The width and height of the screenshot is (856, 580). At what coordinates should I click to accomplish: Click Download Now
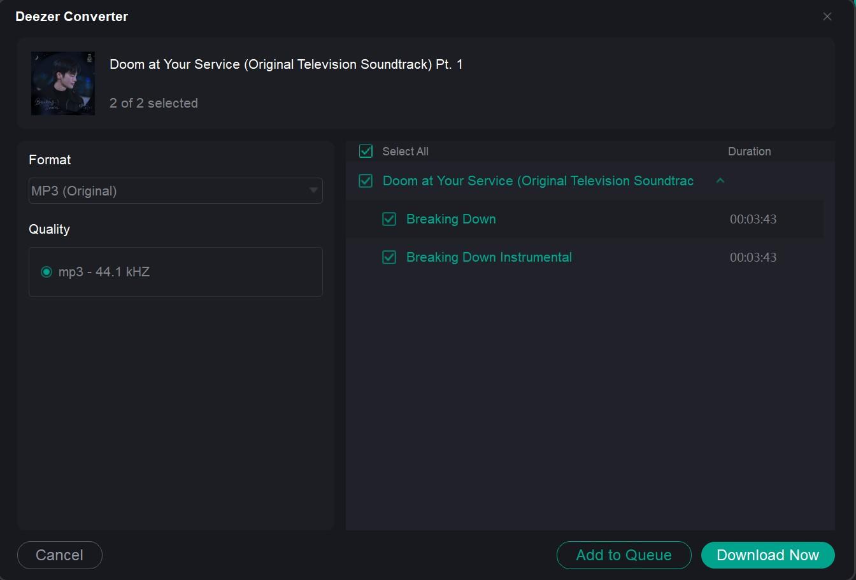(x=767, y=555)
